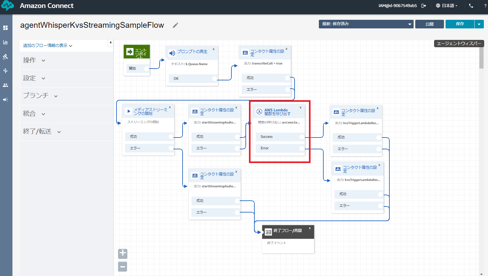Click the vertical scrollbar thumb of the canvas
This screenshot has height=276, width=488.
point(481,58)
